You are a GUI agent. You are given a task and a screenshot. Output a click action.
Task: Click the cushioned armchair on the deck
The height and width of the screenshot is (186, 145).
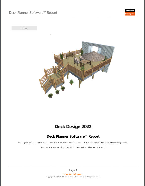coord(77,61)
